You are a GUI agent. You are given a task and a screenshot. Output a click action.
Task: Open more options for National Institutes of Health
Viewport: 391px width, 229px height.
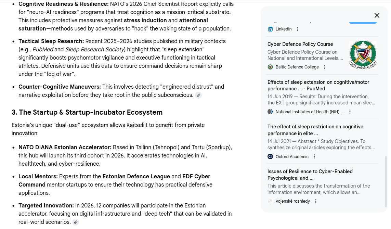350,112
